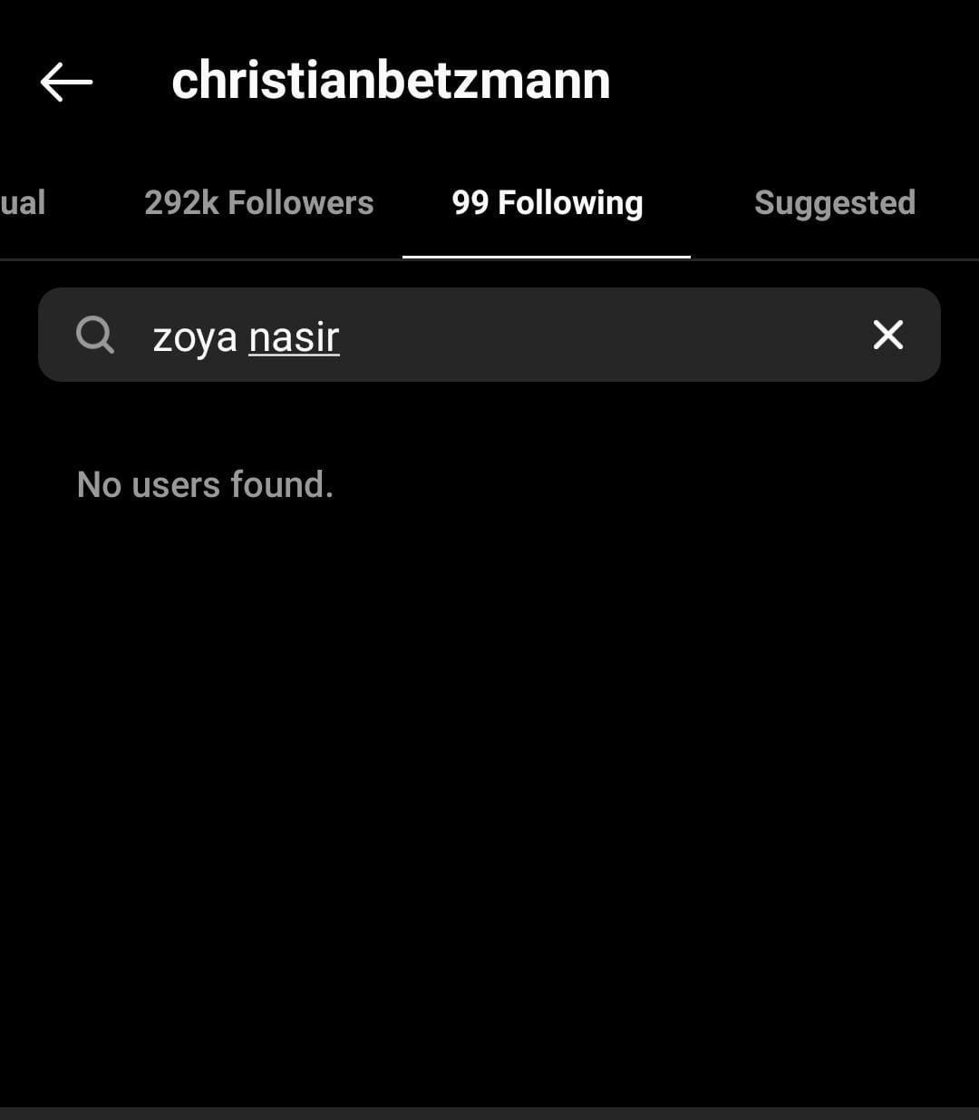
Task: Tap the gray bar at screen bottom
Action: click(489, 1114)
